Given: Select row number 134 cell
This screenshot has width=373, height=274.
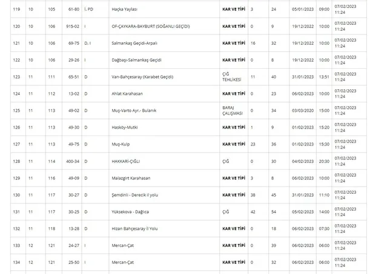Looking at the screenshot, I should tap(16, 263).
